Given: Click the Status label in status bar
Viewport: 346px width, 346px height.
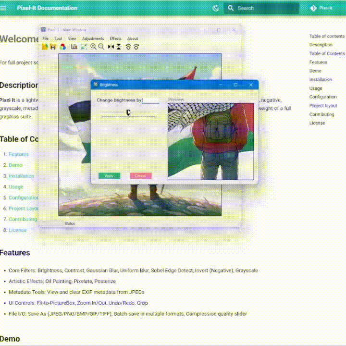Looking at the screenshot, I should click(70, 223).
